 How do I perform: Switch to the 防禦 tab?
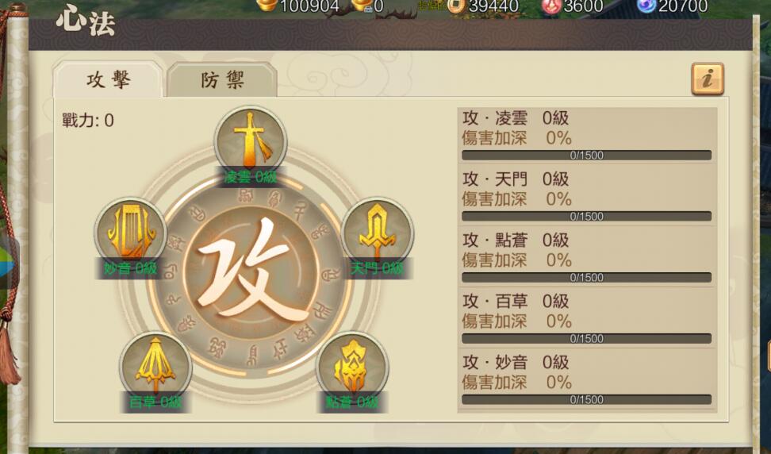tap(222, 79)
